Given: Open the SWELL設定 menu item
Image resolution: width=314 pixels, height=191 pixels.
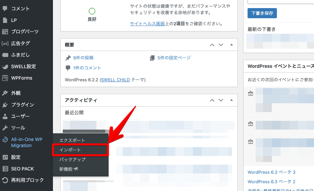Looking at the screenshot, I should (x=23, y=66).
